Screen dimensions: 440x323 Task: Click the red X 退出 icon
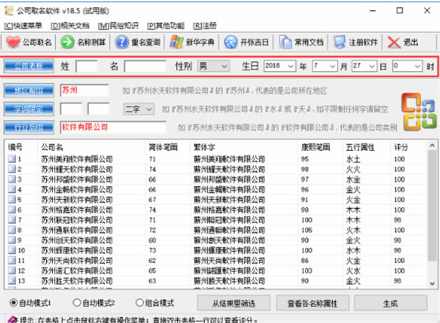click(x=394, y=42)
